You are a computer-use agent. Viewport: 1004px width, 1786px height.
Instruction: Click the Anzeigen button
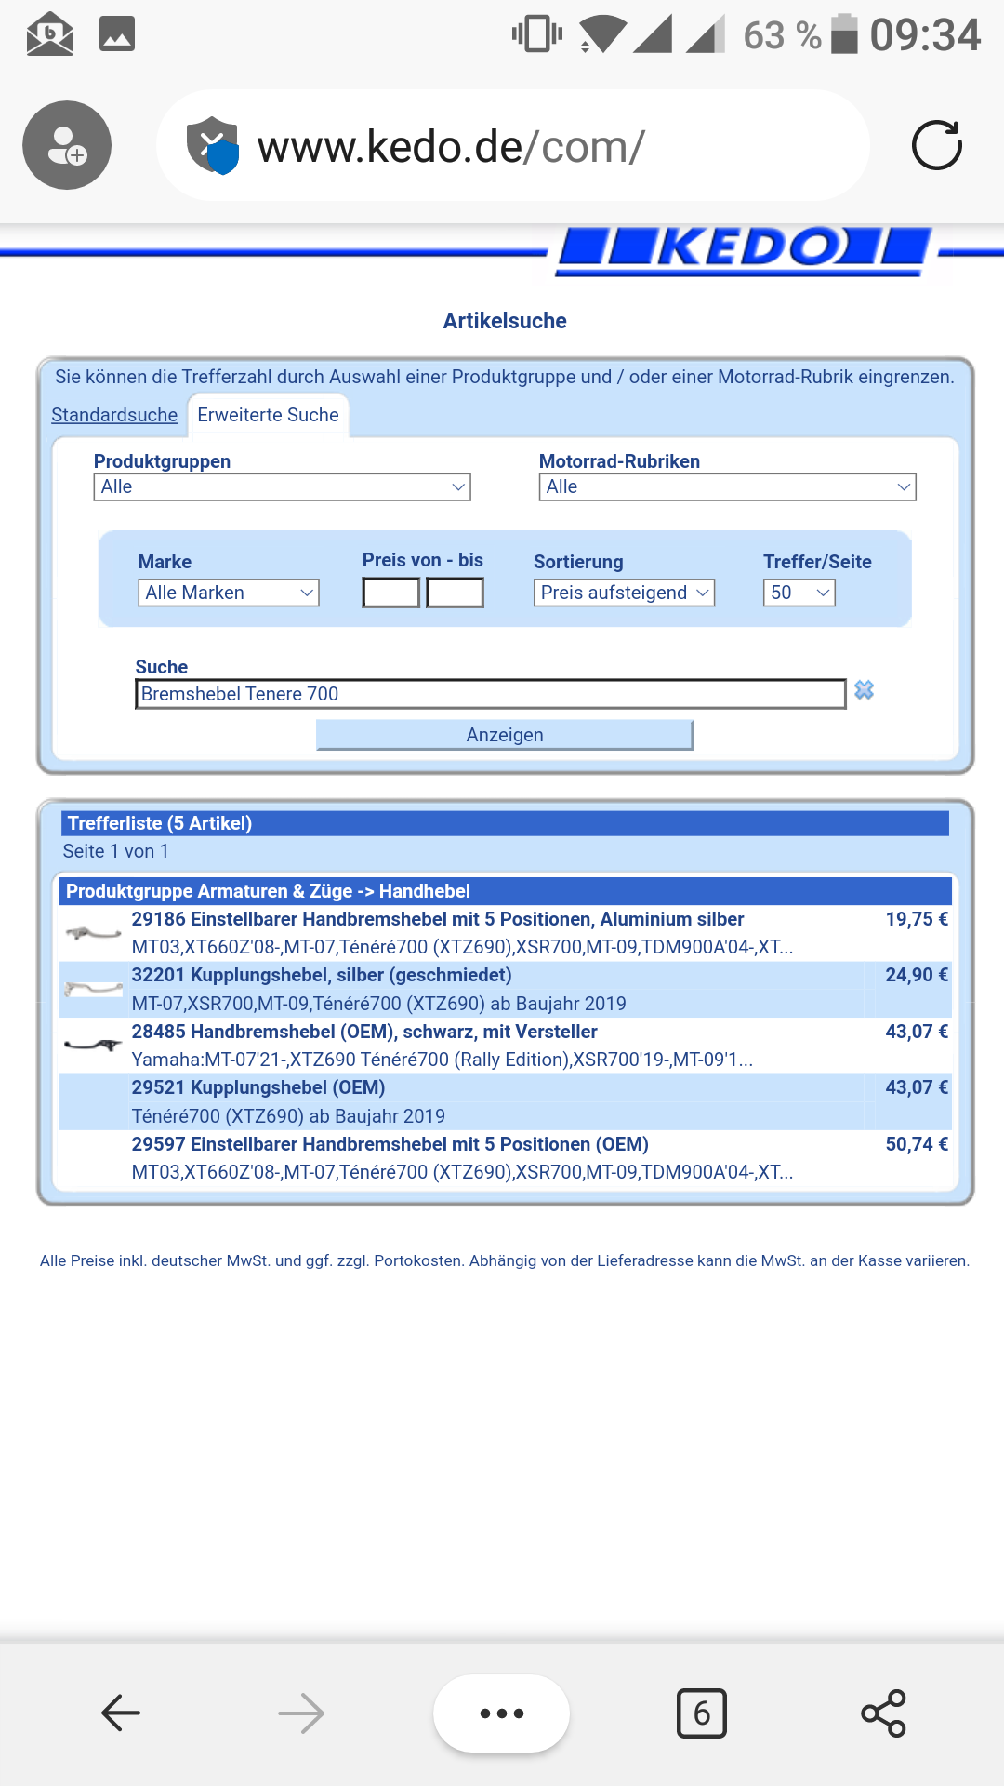(505, 735)
